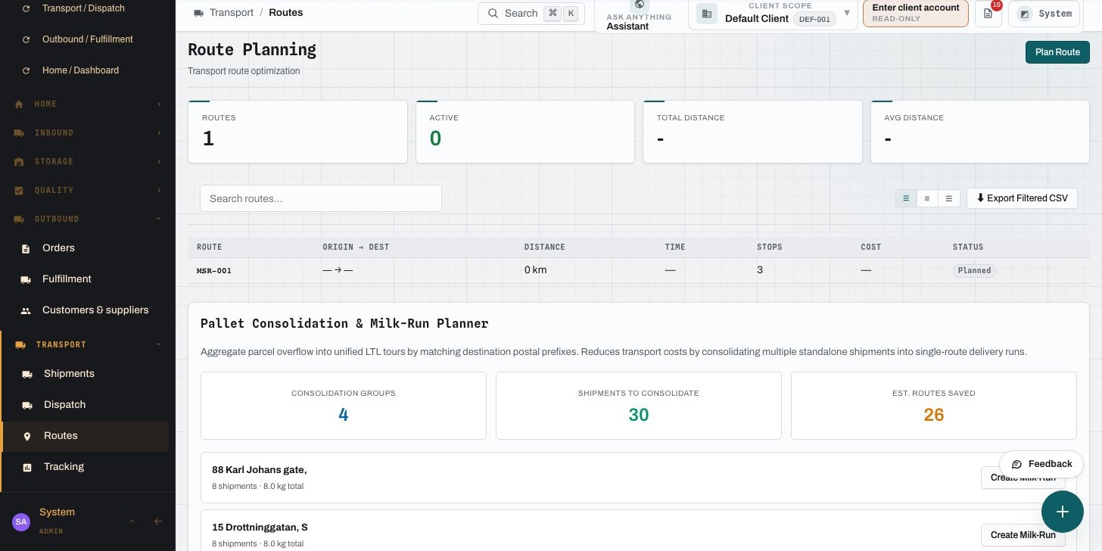Click the MSR-001 route row
Screen dimensions: 1102x551
pos(638,270)
